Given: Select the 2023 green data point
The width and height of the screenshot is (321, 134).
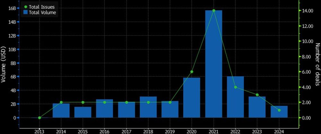Looking at the screenshot, I should tap(257, 95).
